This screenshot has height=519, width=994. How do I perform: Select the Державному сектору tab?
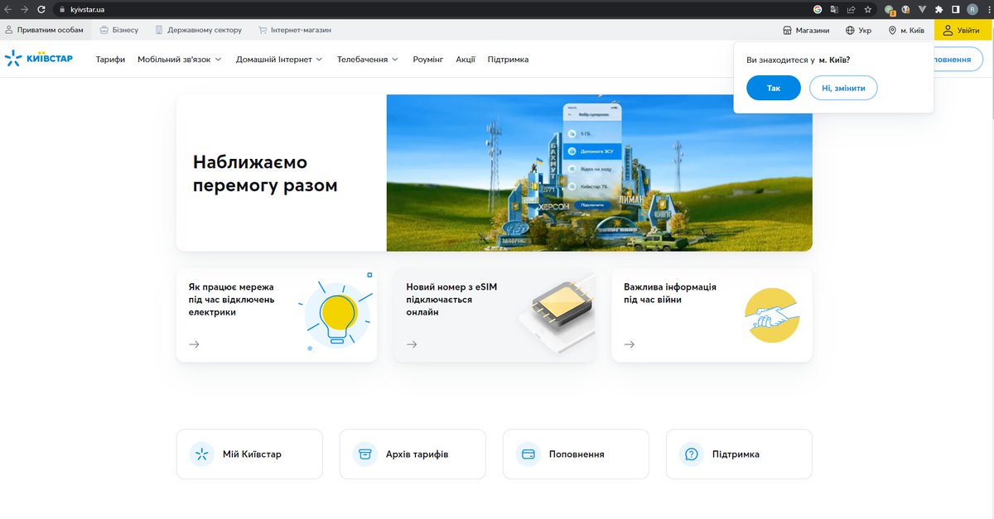(x=199, y=30)
